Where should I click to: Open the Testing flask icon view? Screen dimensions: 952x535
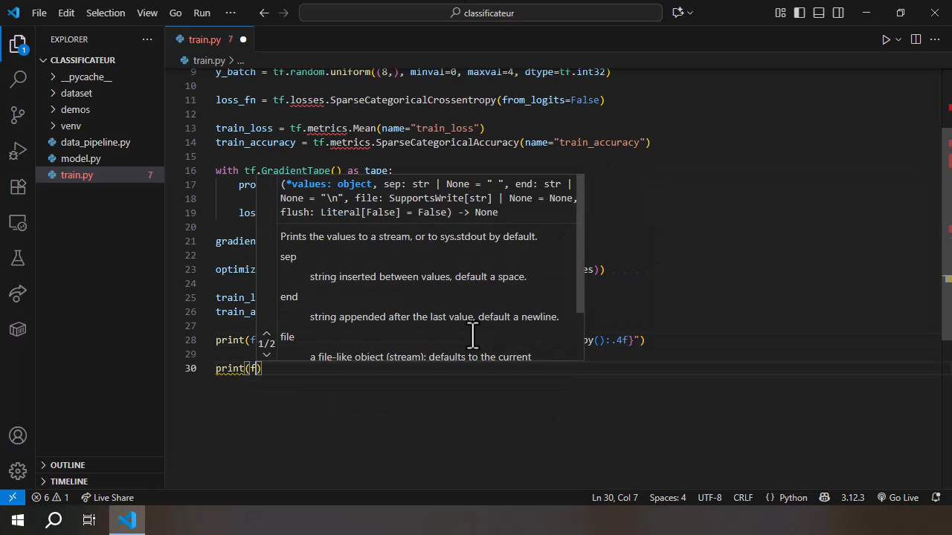pos(18,258)
